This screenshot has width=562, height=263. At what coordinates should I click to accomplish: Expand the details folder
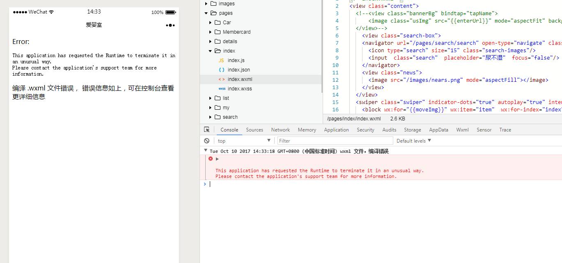pos(211,42)
